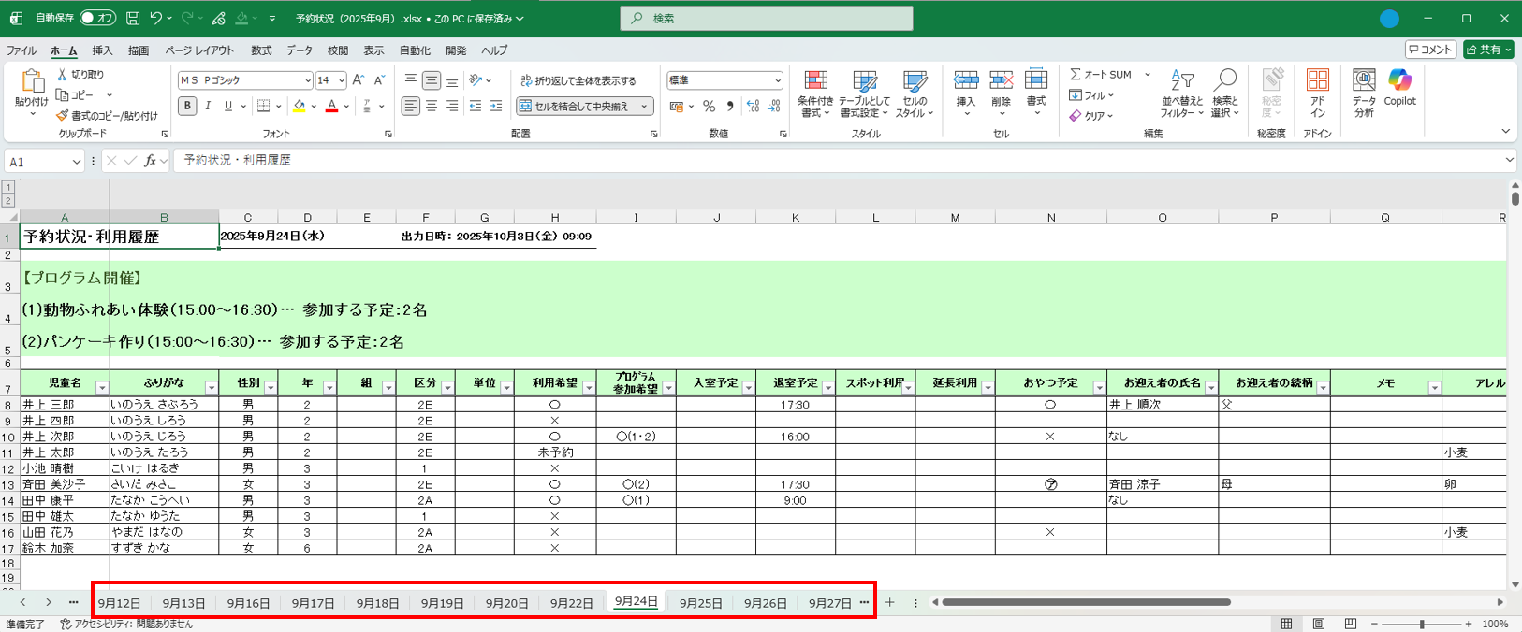Click the insert function fx icon
1522x632 pixels.
(150, 161)
